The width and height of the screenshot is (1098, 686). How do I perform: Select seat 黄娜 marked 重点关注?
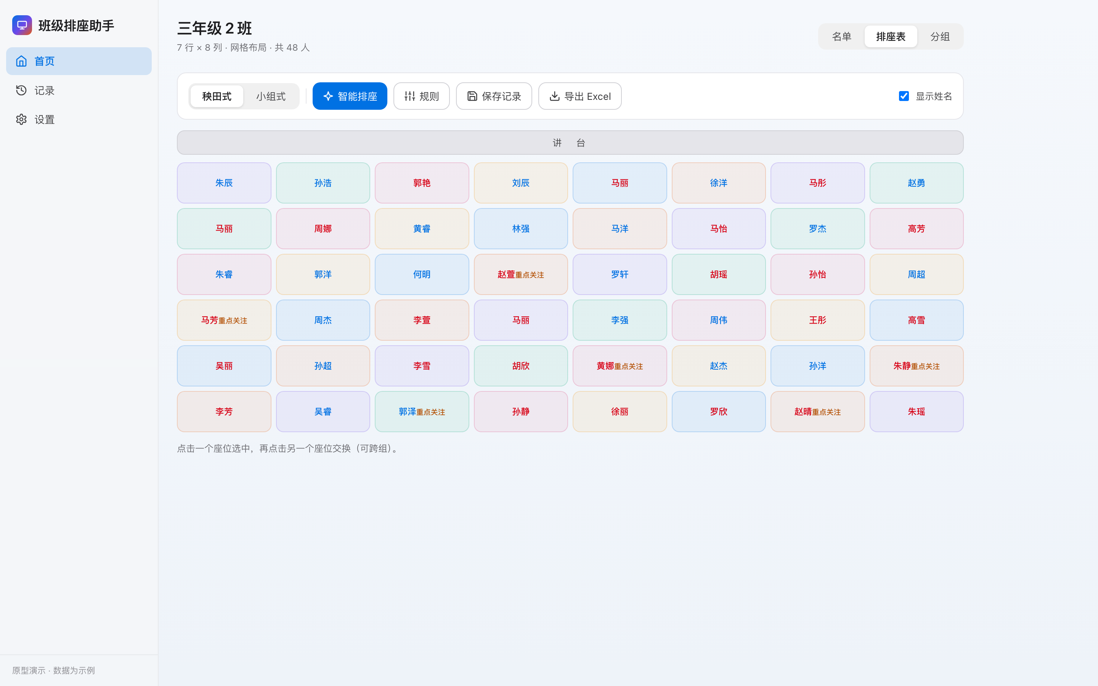[x=620, y=366]
